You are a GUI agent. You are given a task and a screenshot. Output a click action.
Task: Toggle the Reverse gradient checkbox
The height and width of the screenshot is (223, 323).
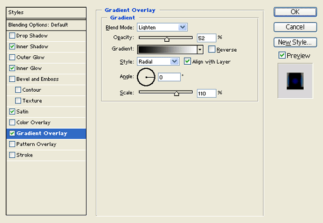pyautogui.click(x=211, y=49)
